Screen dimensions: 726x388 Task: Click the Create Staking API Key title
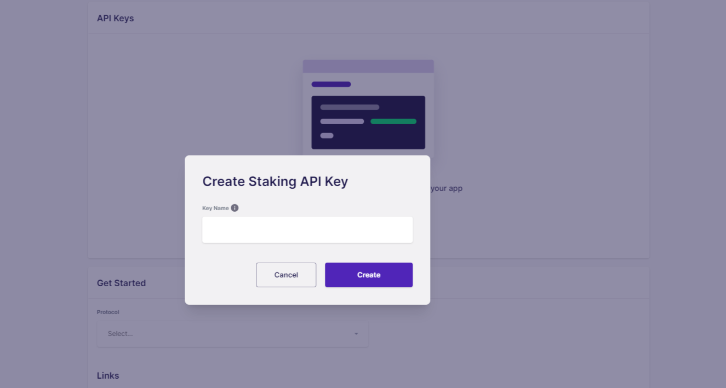(275, 182)
